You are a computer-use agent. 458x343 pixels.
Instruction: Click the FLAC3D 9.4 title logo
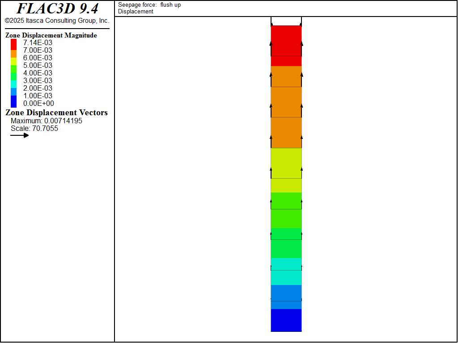click(x=57, y=8)
